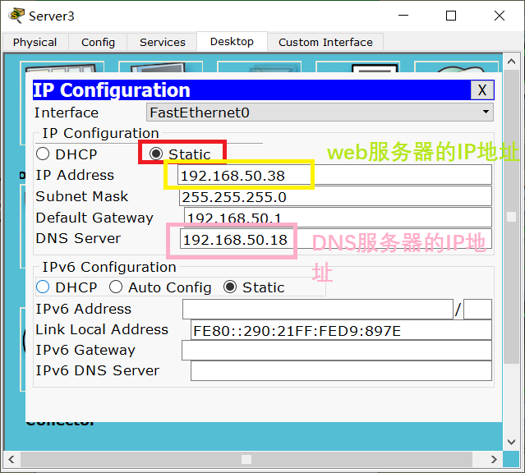Image resolution: width=525 pixels, height=473 pixels.
Task: Click the horizontal scrollbar right arrow
Action: pos(494,459)
